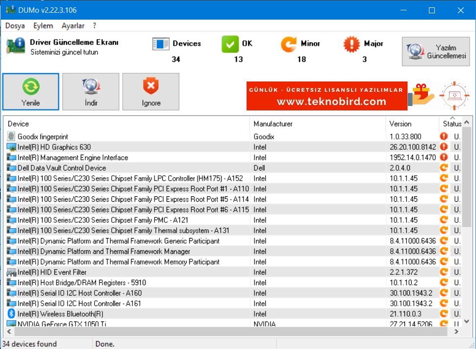Image resolution: width=476 pixels, height=349 pixels.
Task: Click Dell Data Vault Control Device icon
Action: click(11, 168)
